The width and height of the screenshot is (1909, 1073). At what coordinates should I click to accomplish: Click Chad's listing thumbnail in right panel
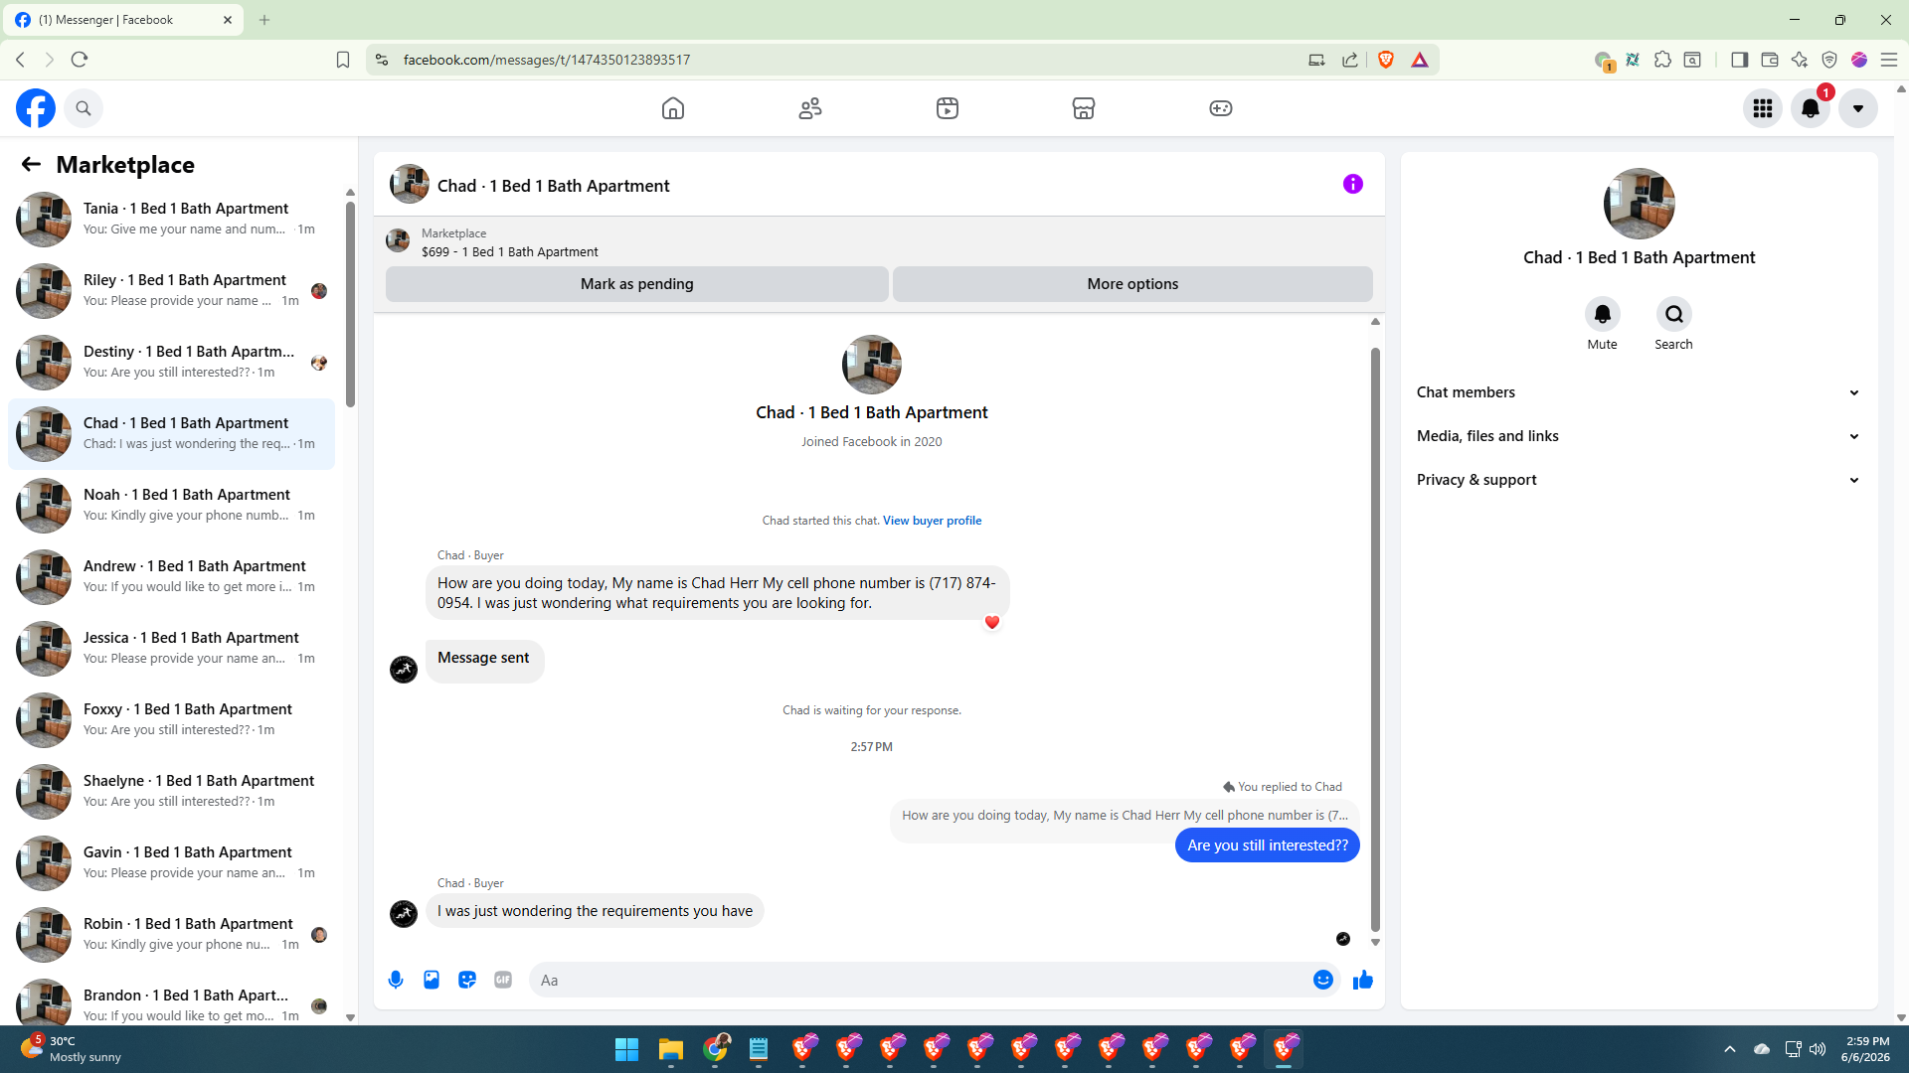click(x=1640, y=204)
